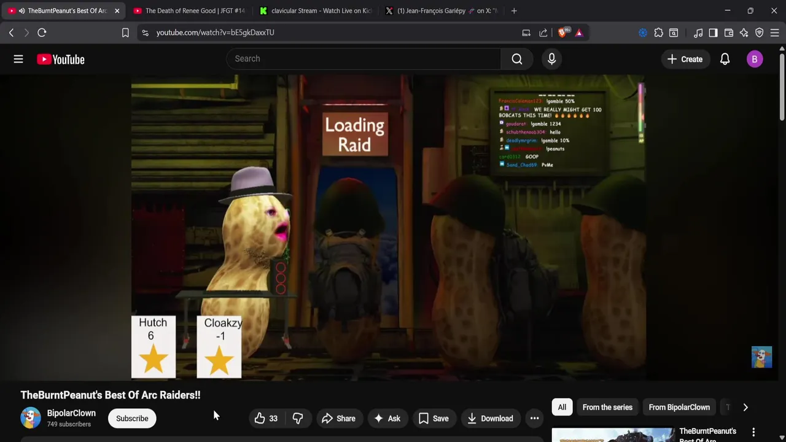Click the video player to pause

click(x=388, y=227)
